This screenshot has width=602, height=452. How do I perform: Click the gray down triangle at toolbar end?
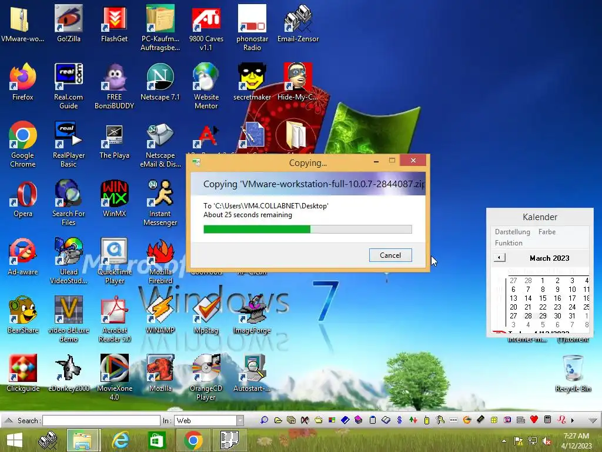[x=593, y=420]
